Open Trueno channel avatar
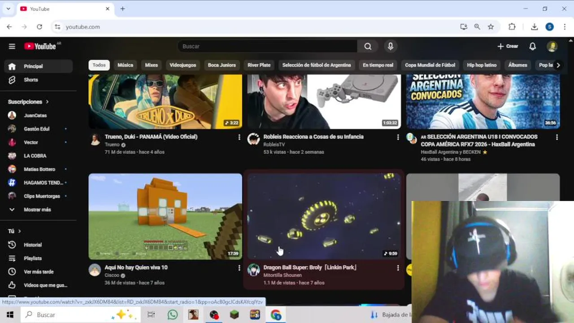 [95, 139]
